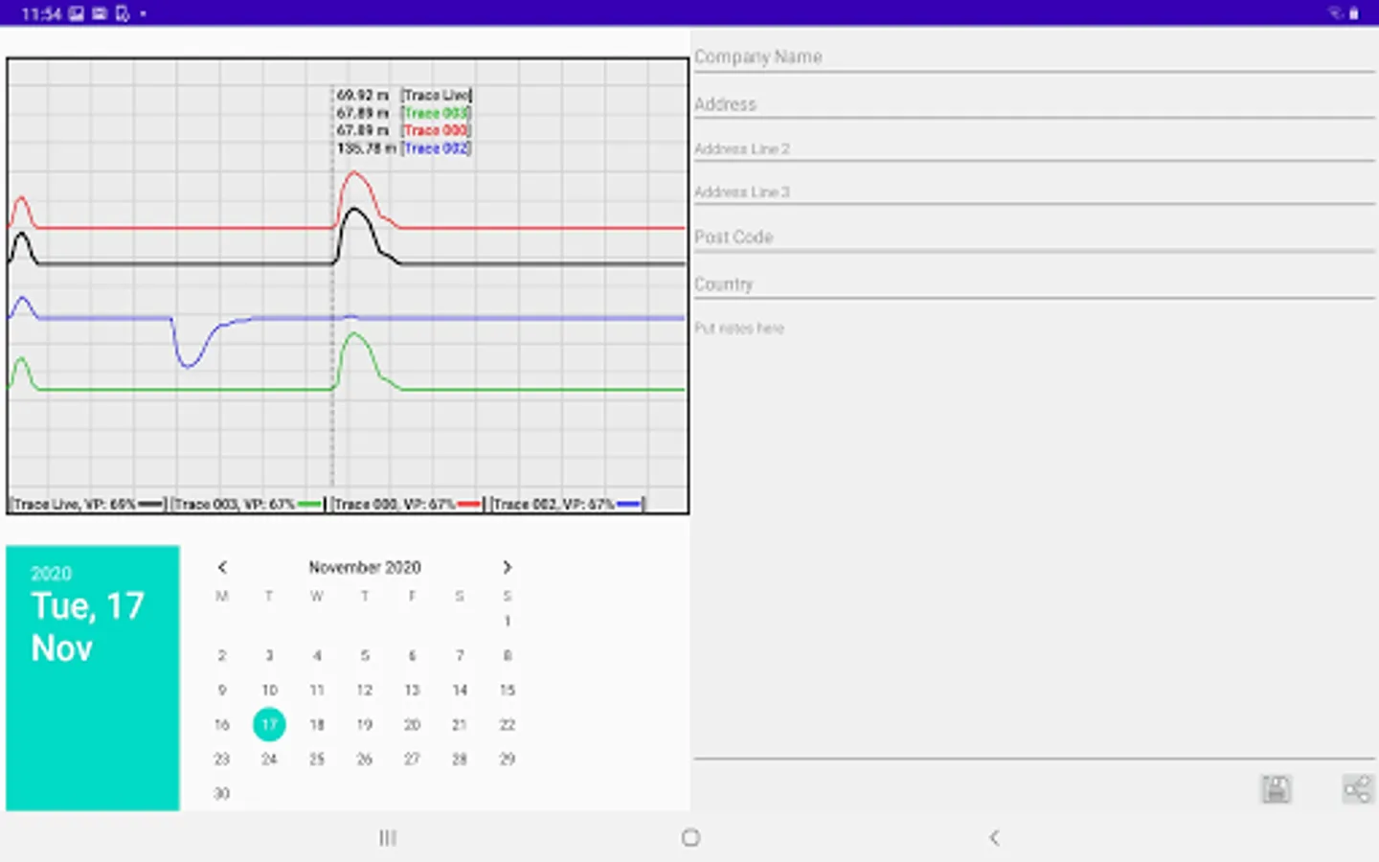Tap the 'November 2020' month title
1379x862 pixels.
point(365,567)
